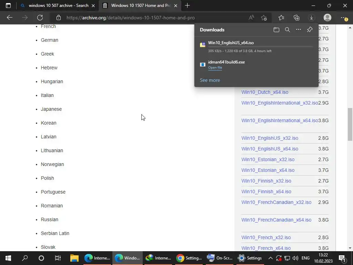Switch to Chrome Settings taskbar window
Viewport: 353px width, 265px height.
pyautogui.click(x=189, y=258)
